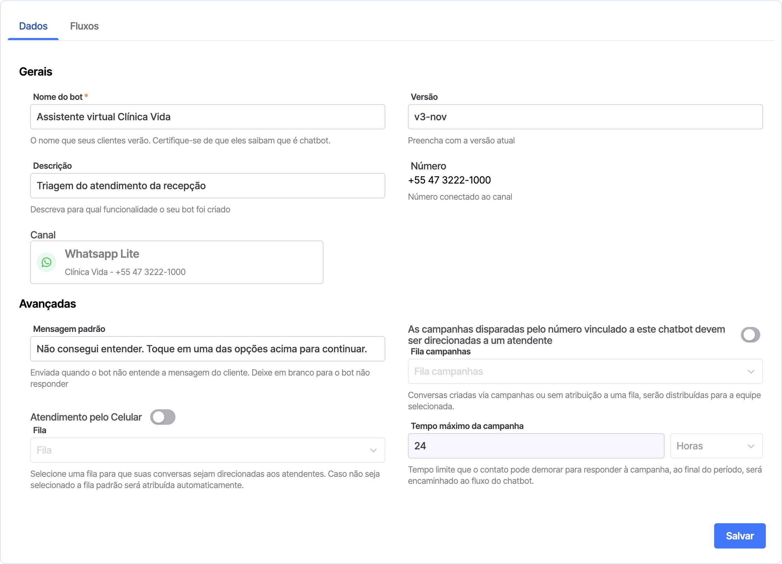Toggle the campaigns directed to attendant switch

[x=750, y=335]
